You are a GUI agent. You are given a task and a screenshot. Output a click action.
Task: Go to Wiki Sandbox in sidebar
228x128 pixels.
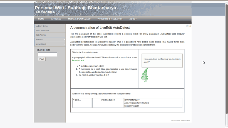(x=50, y=31)
